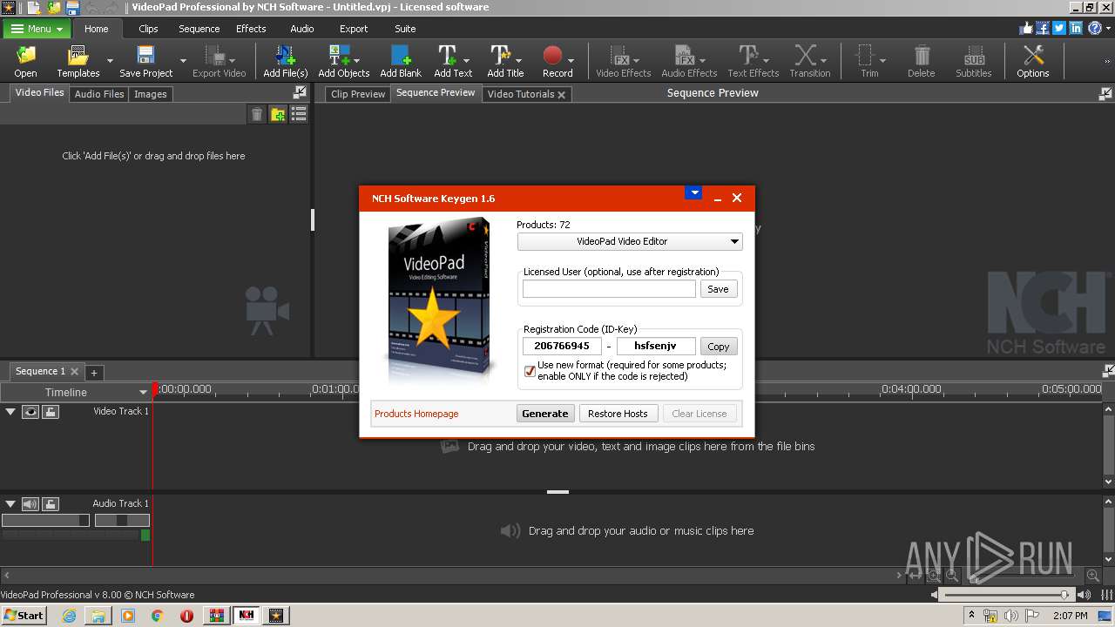Copy the registration code with Copy button
The image size is (1115, 627).
coord(719,347)
